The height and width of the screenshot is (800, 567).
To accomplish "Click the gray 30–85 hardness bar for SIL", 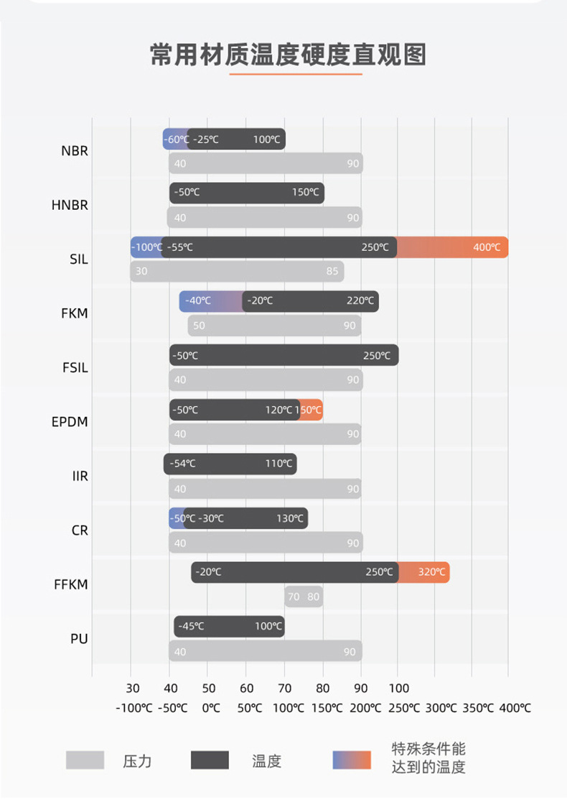I will pyautogui.click(x=237, y=272).
